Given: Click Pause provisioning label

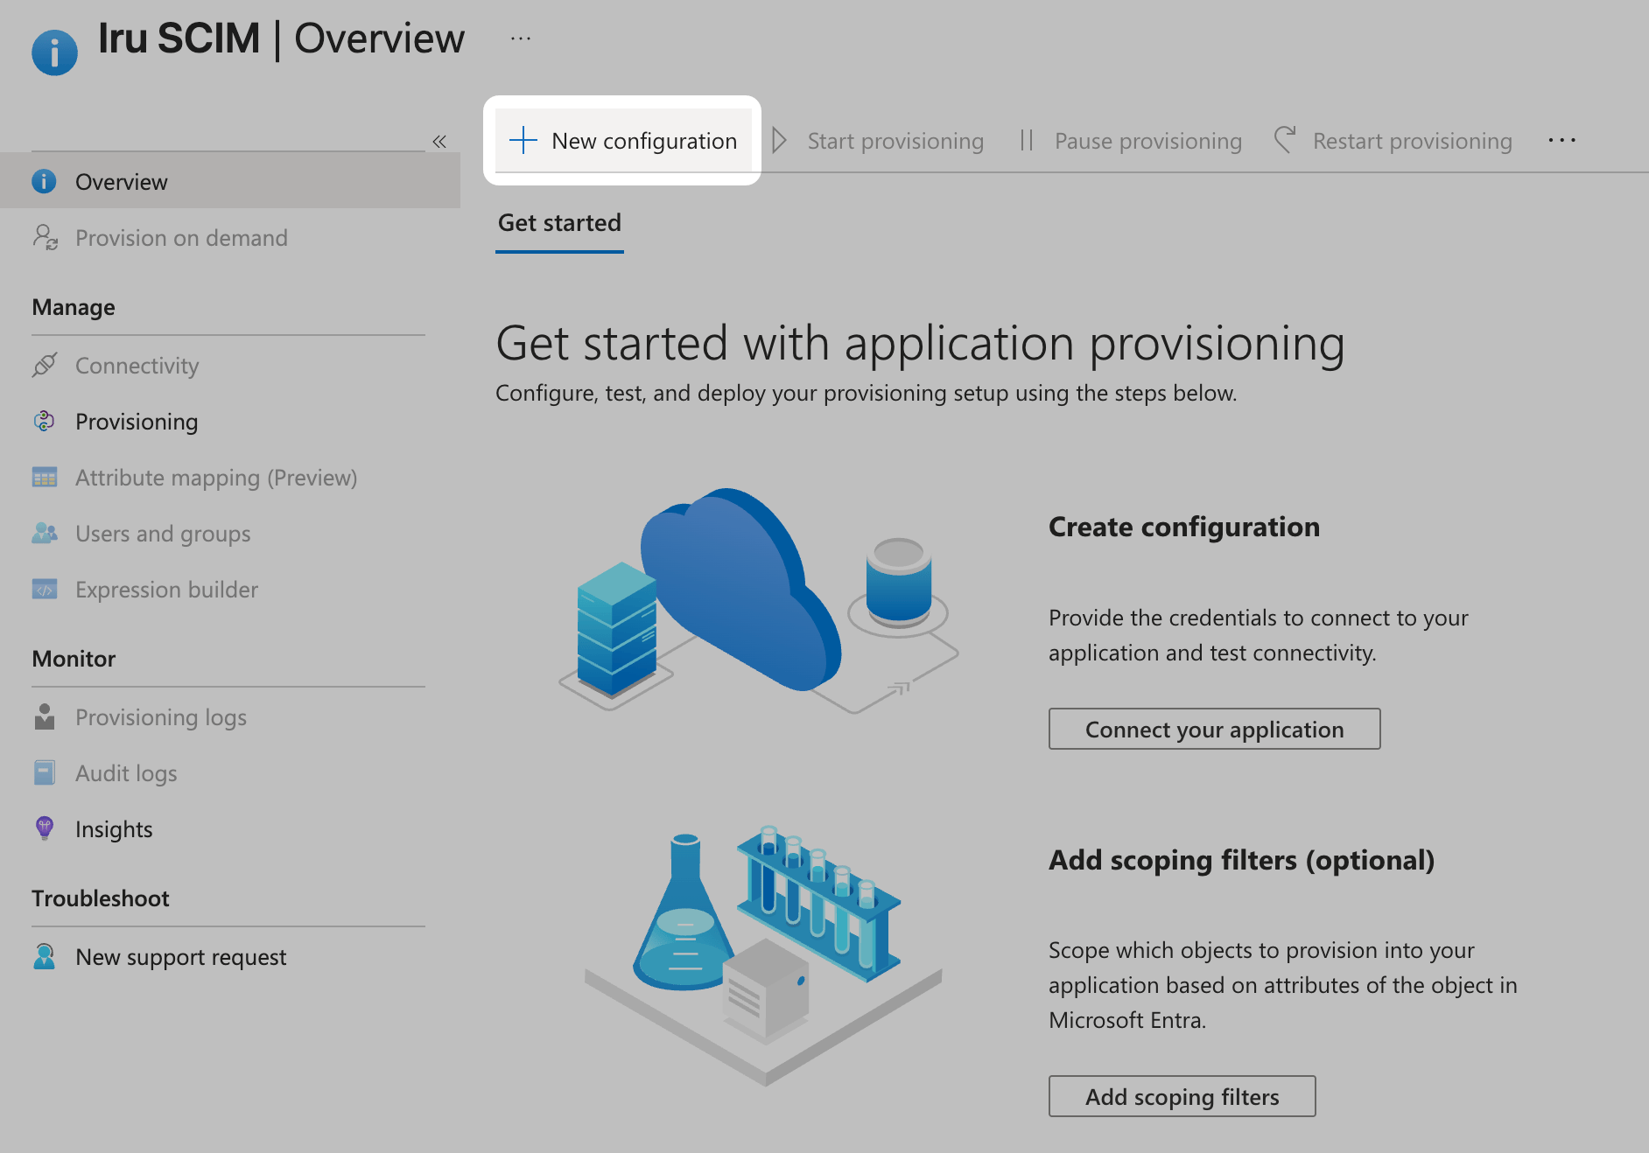Looking at the screenshot, I should 1148,141.
